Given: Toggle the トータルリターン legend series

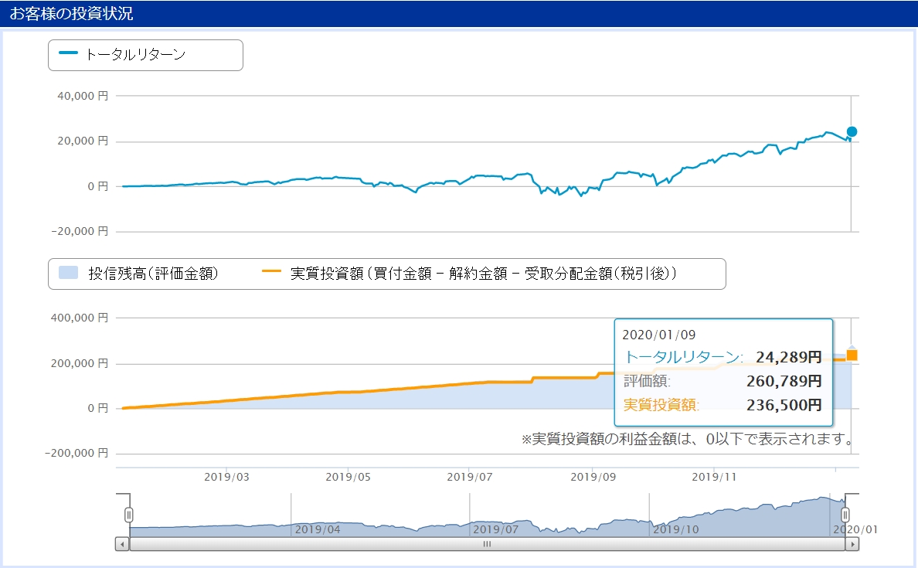Looking at the screenshot, I should pyautogui.click(x=122, y=54).
